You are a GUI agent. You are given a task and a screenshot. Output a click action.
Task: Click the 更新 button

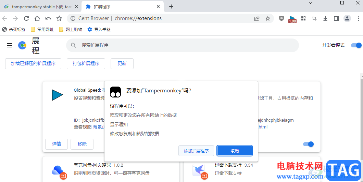tap(122, 64)
